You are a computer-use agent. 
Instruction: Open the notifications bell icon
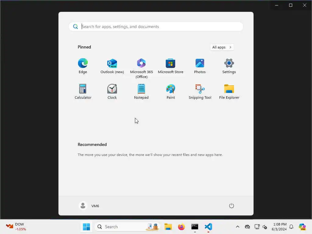(291, 227)
